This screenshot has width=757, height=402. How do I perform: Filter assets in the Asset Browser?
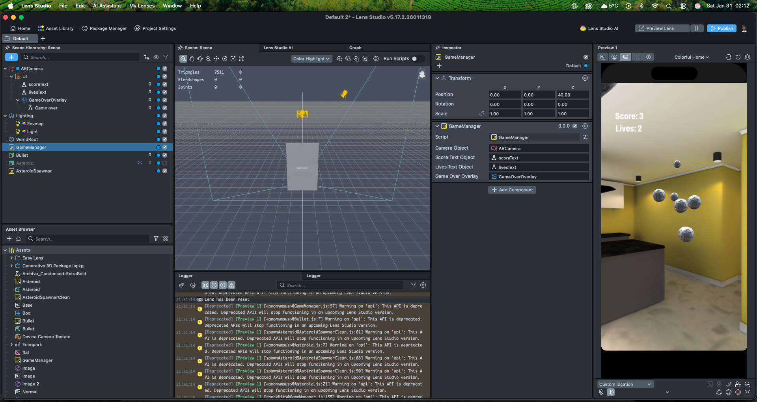[x=156, y=239]
